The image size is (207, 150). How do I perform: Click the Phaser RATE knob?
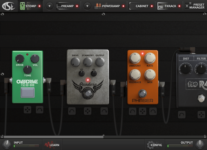point(150,58)
